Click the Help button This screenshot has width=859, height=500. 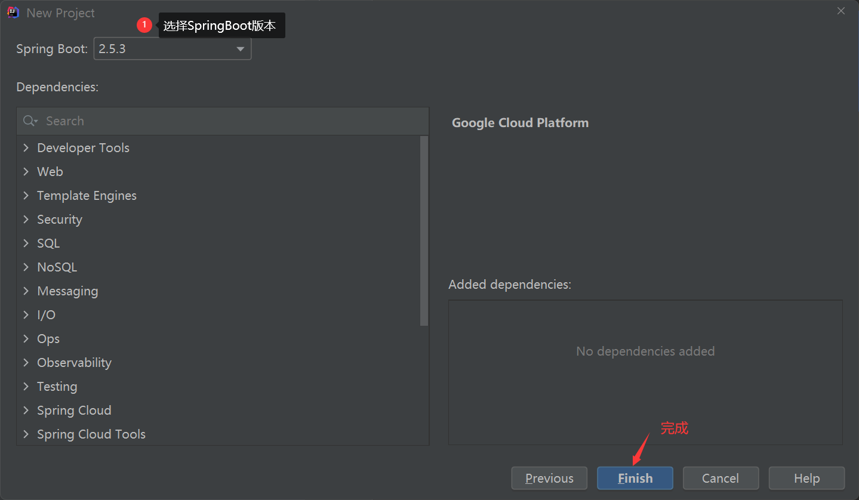806,478
